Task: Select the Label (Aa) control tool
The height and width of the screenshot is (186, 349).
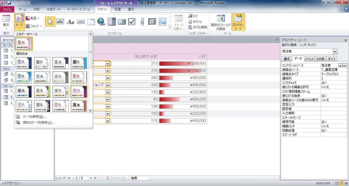Action: tap(70, 22)
